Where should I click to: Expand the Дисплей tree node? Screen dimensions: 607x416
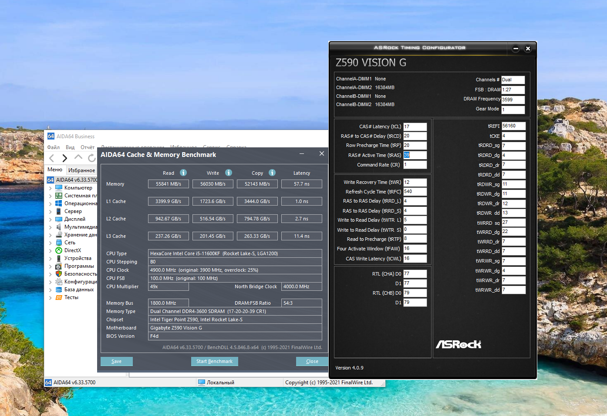pos(51,220)
